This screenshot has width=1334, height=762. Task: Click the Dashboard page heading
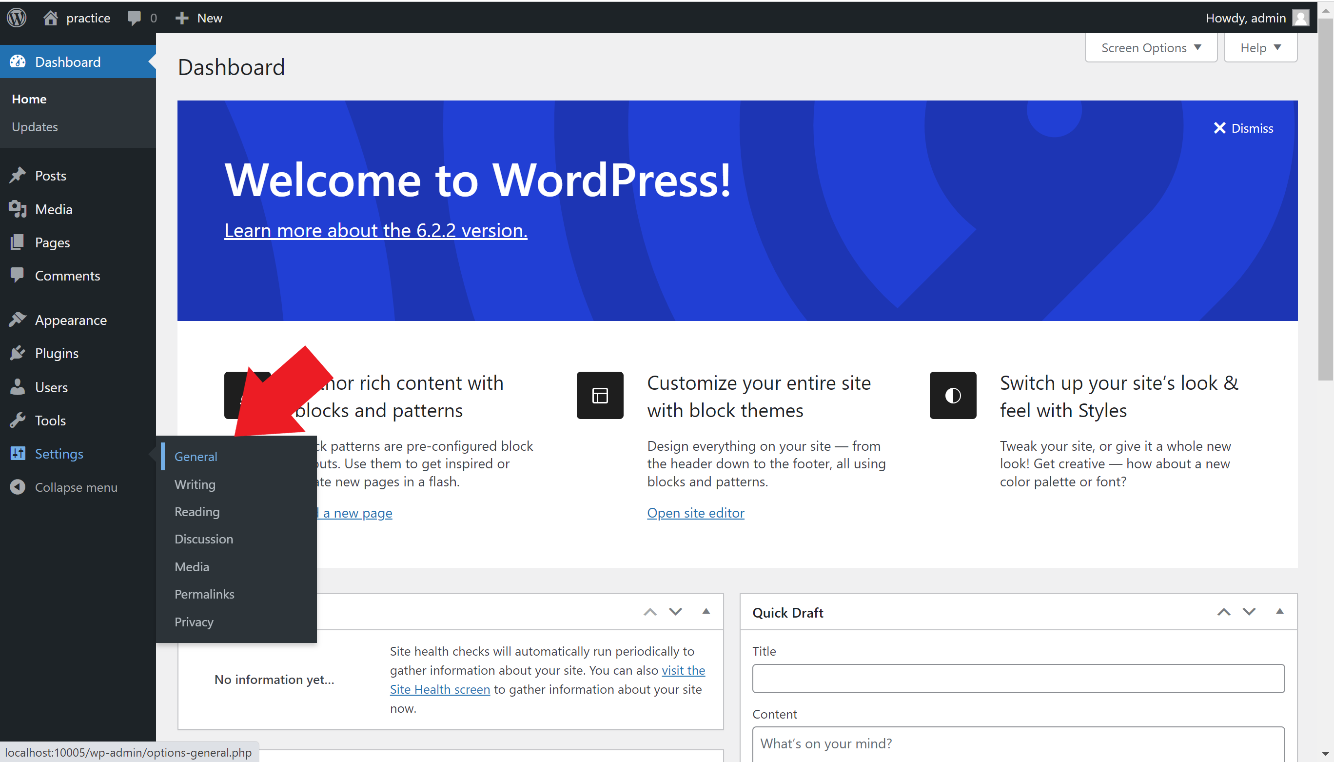pyautogui.click(x=231, y=67)
